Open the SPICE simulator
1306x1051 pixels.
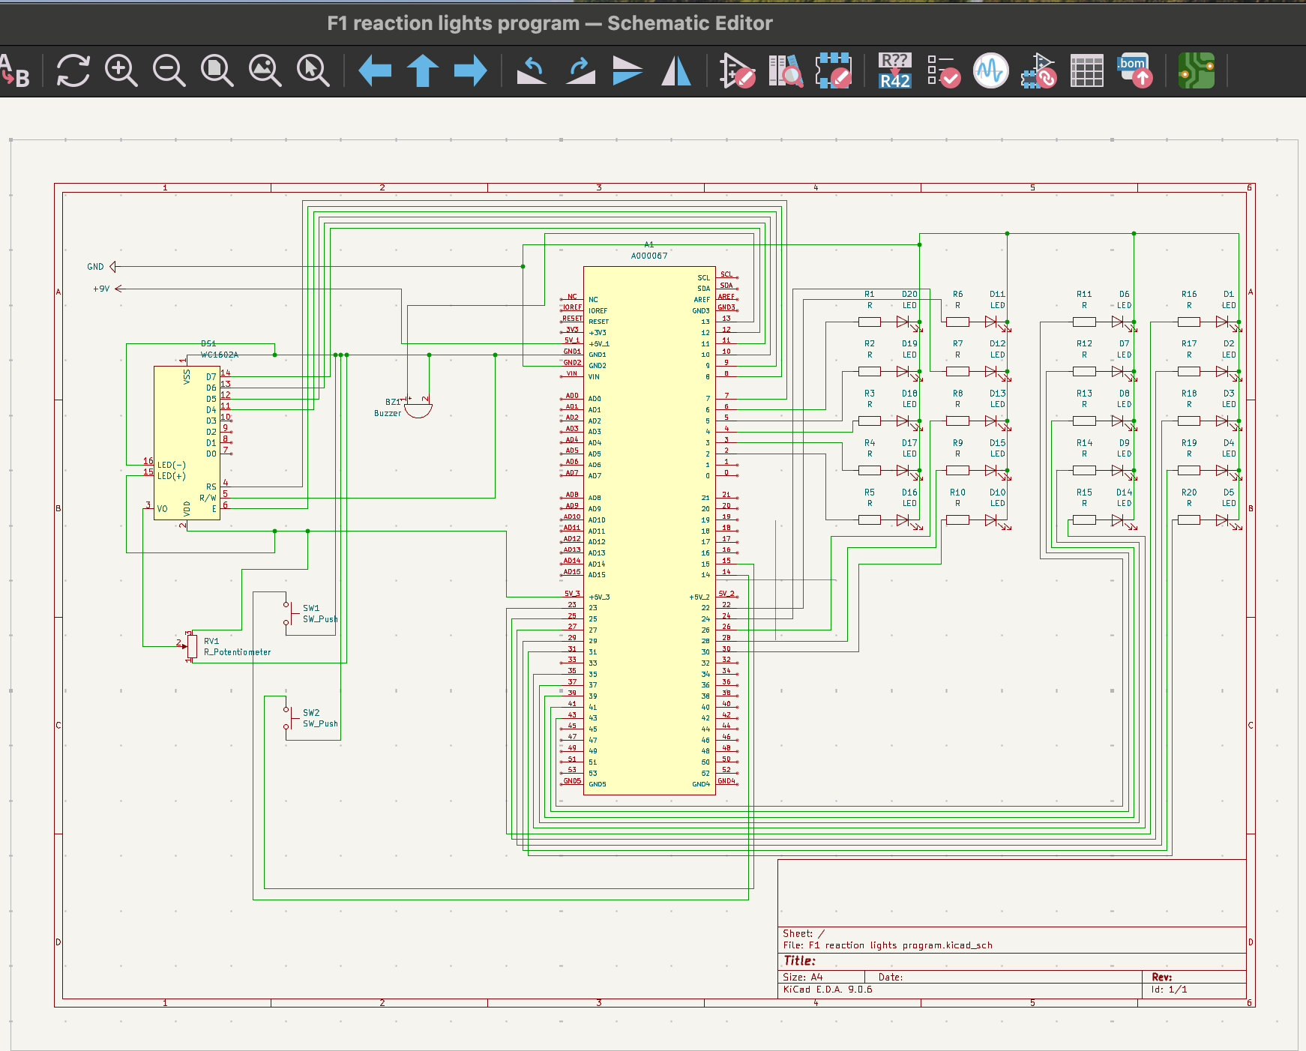click(x=990, y=71)
